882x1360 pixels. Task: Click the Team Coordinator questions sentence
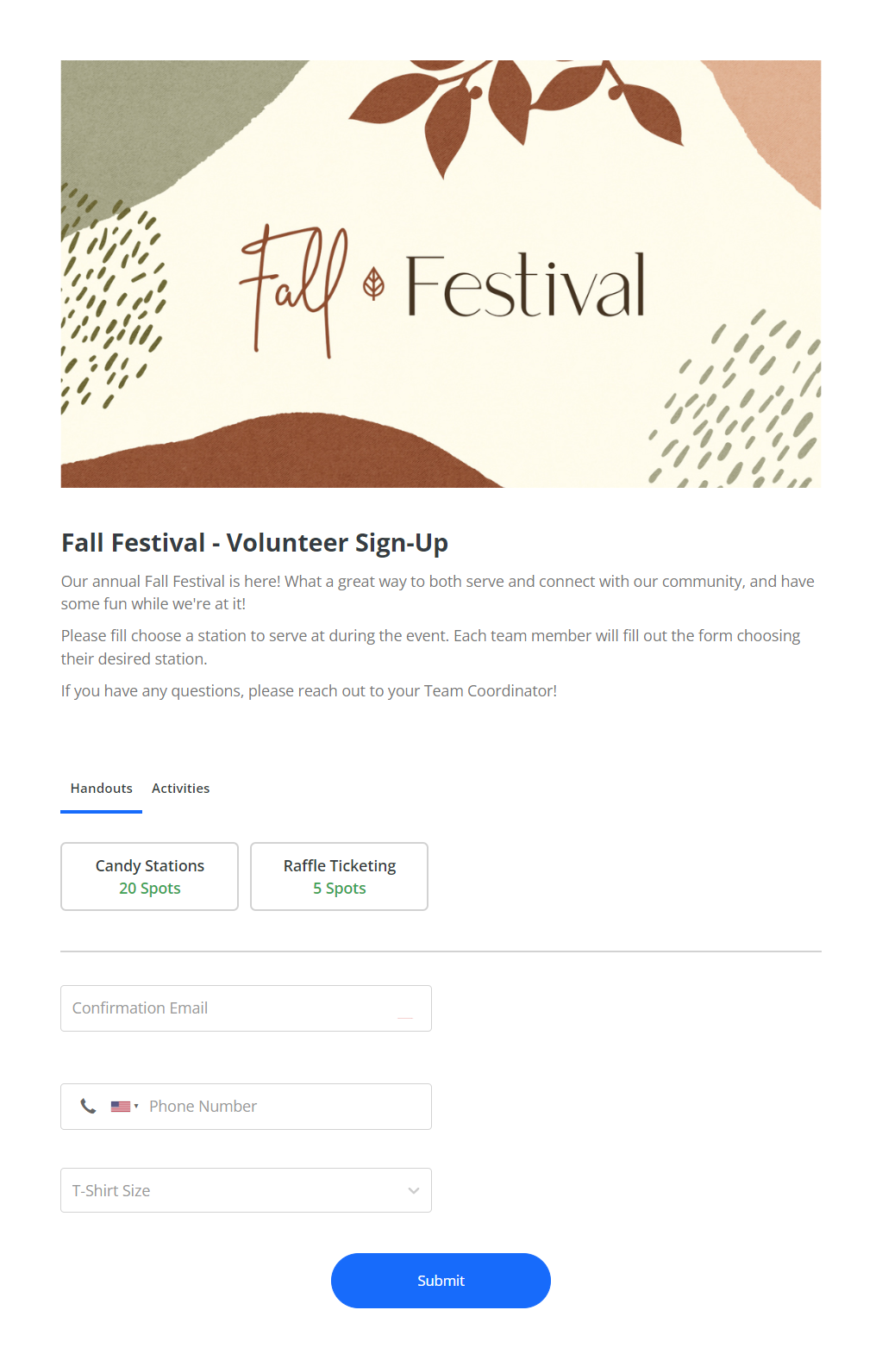(309, 691)
